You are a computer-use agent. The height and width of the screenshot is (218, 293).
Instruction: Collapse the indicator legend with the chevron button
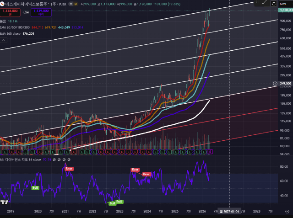click(4, 40)
